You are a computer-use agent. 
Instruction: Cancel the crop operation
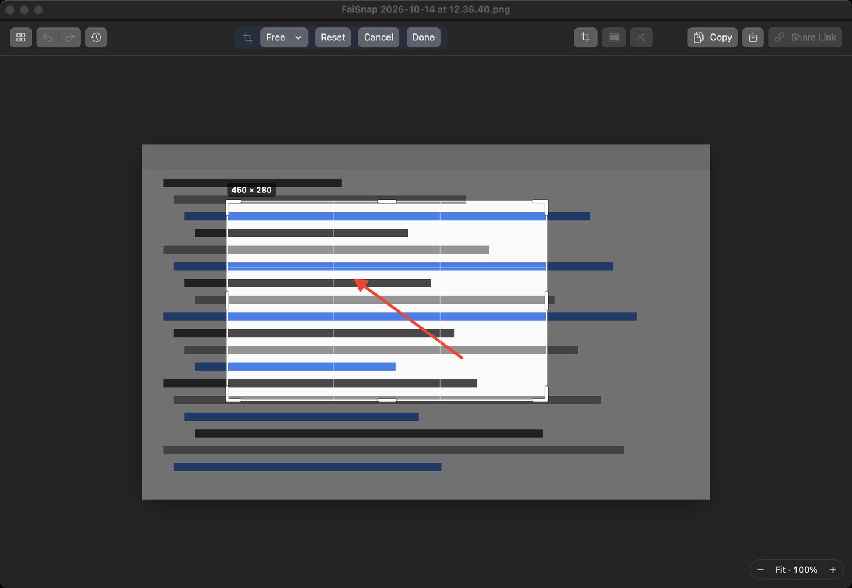379,37
